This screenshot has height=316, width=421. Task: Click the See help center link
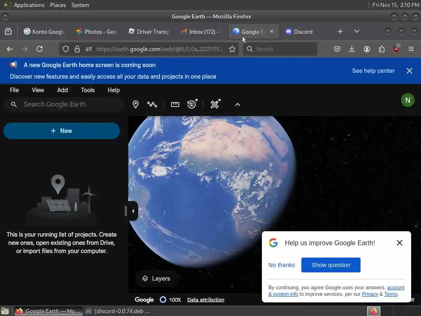373,71
